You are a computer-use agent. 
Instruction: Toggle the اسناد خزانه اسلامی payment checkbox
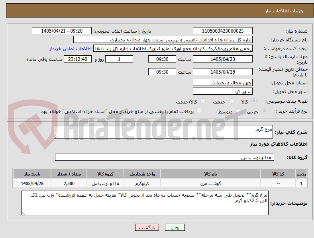200,111
